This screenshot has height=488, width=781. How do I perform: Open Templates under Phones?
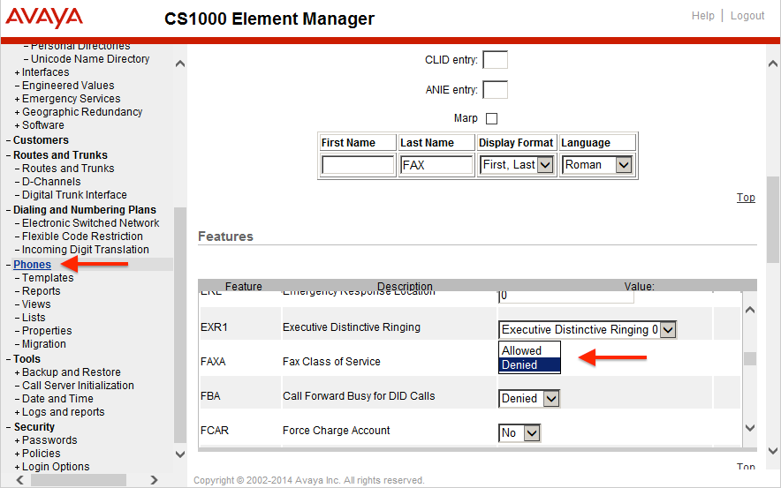click(48, 278)
